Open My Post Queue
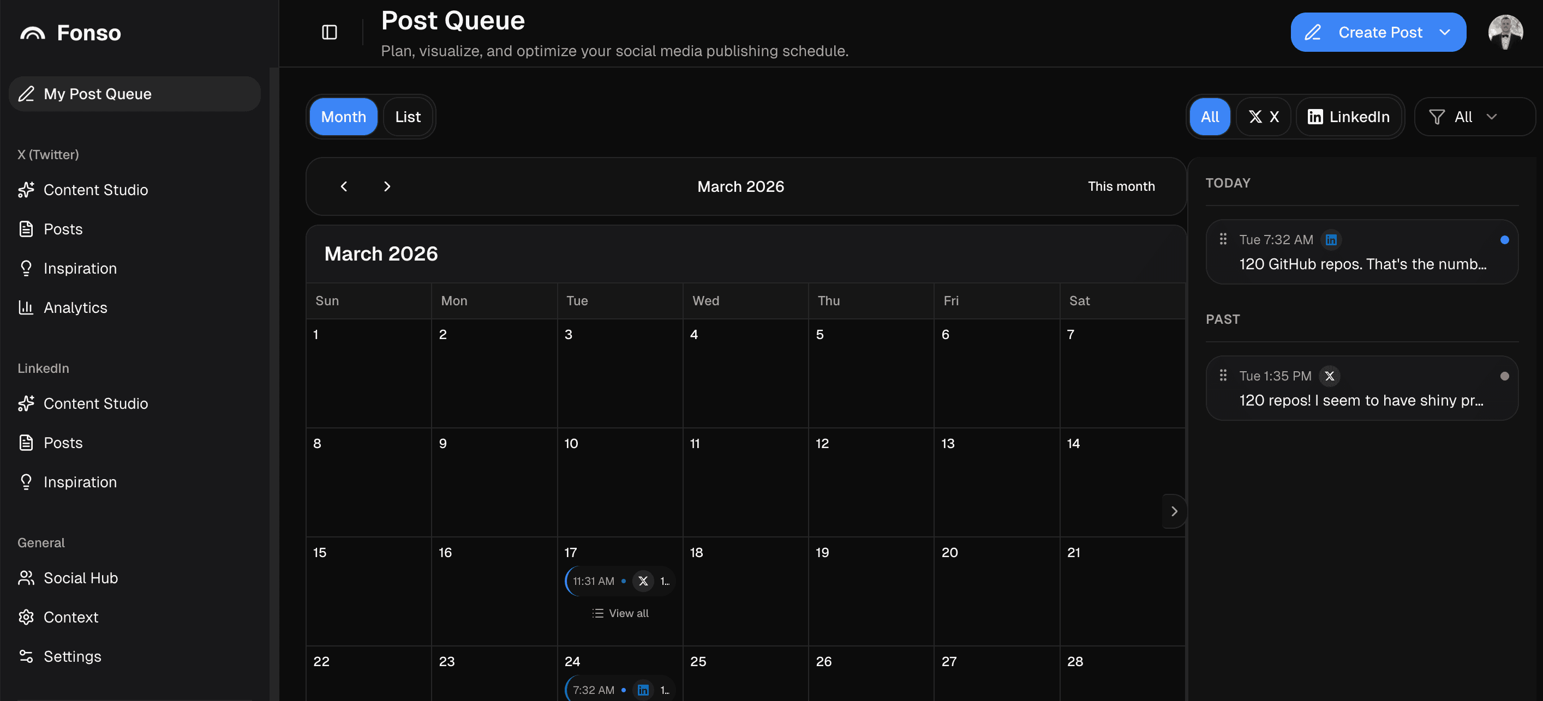 pos(134,94)
